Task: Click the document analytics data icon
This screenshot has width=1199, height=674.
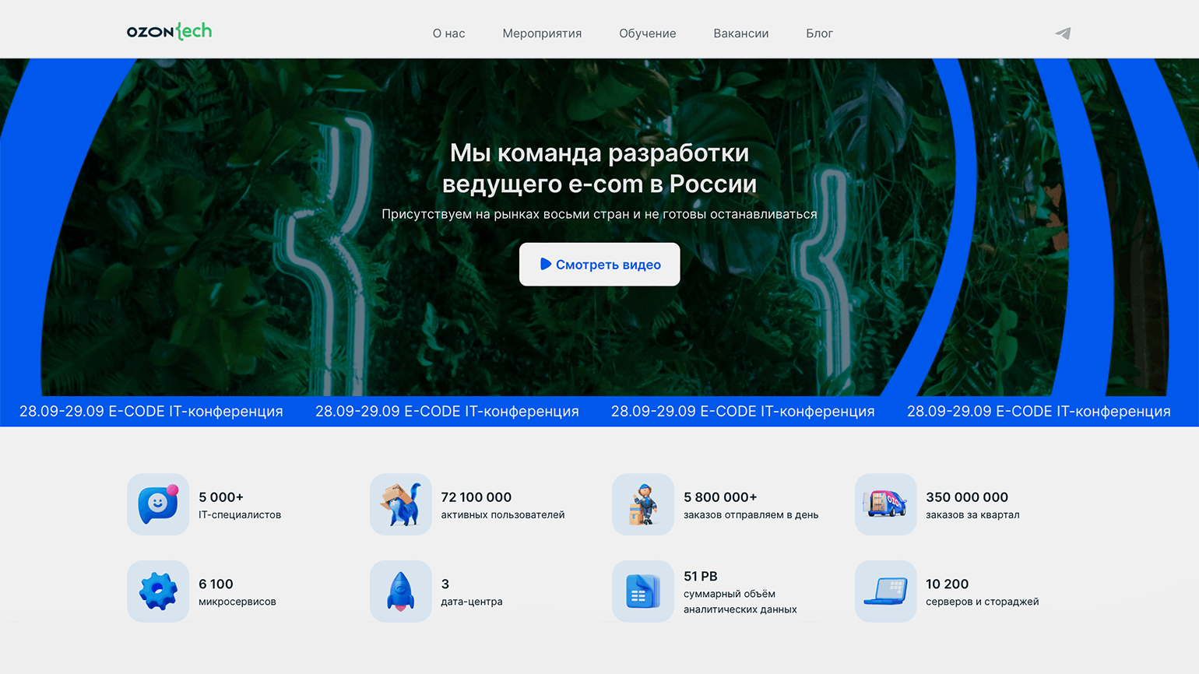Action: (643, 592)
